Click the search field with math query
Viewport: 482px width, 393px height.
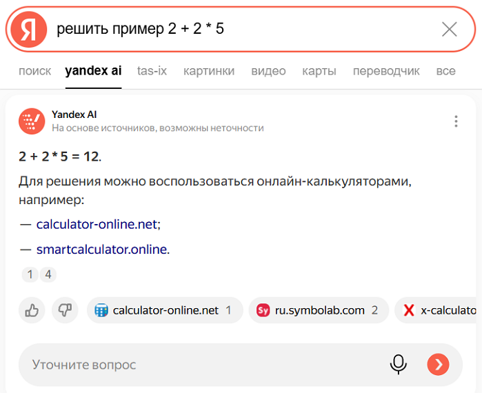[241, 29]
